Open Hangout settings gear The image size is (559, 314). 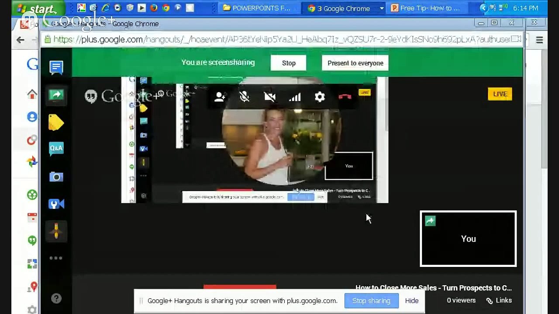point(320,97)
